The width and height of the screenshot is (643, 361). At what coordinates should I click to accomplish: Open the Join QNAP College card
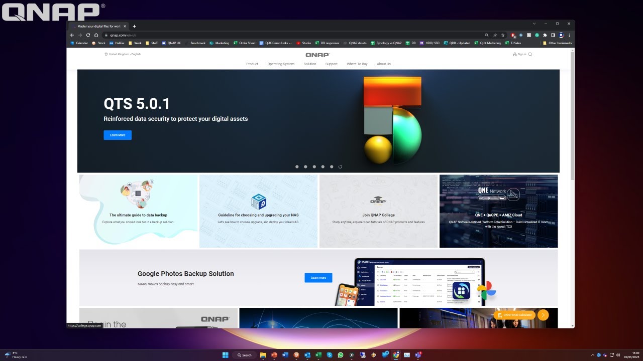pos(378,211)
